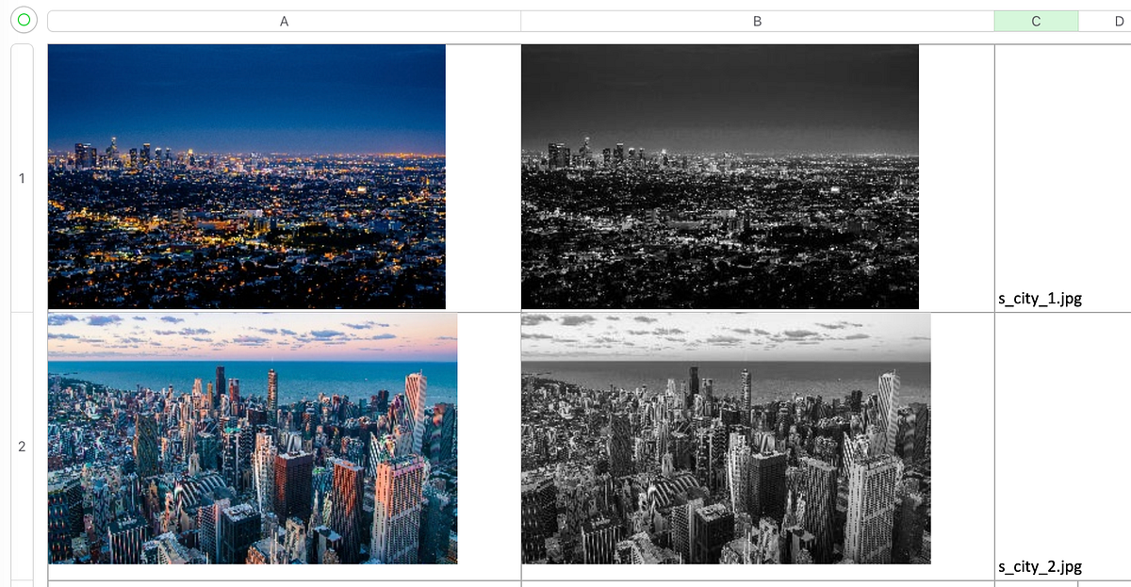Select row 1 header
Screen dimensions: 1131x587
(21, 176)
